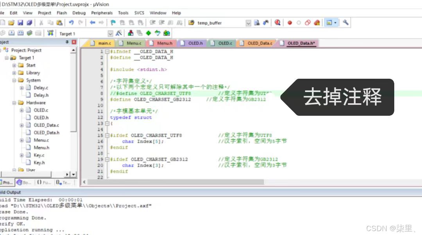Collapse the Target 1 tree node

(7, 58)
